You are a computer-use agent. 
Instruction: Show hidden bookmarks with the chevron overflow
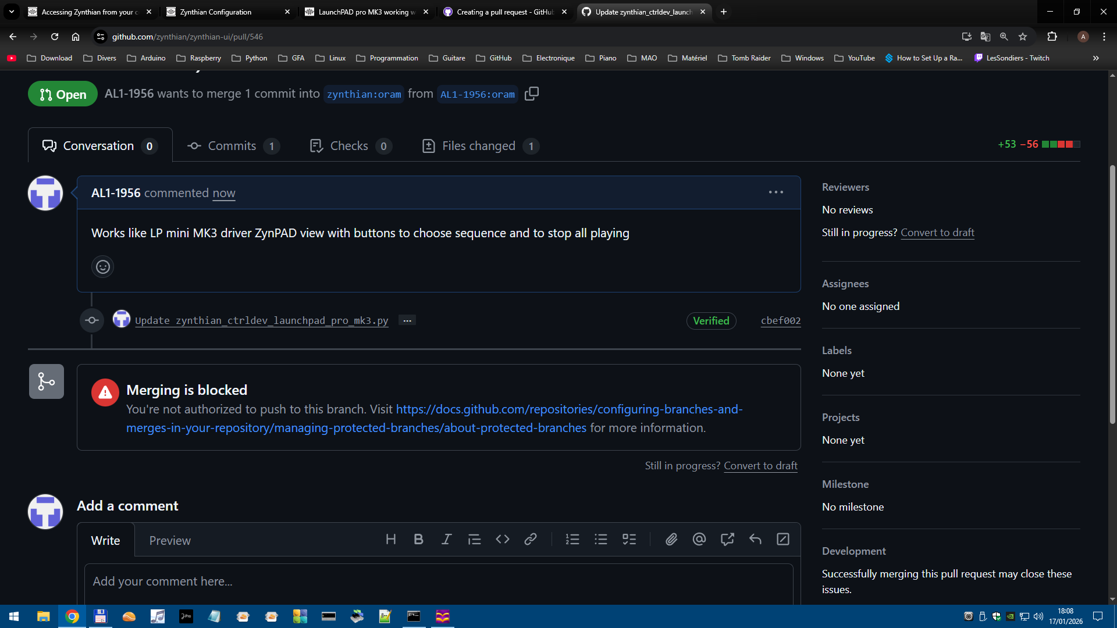tap(1095, 58)
